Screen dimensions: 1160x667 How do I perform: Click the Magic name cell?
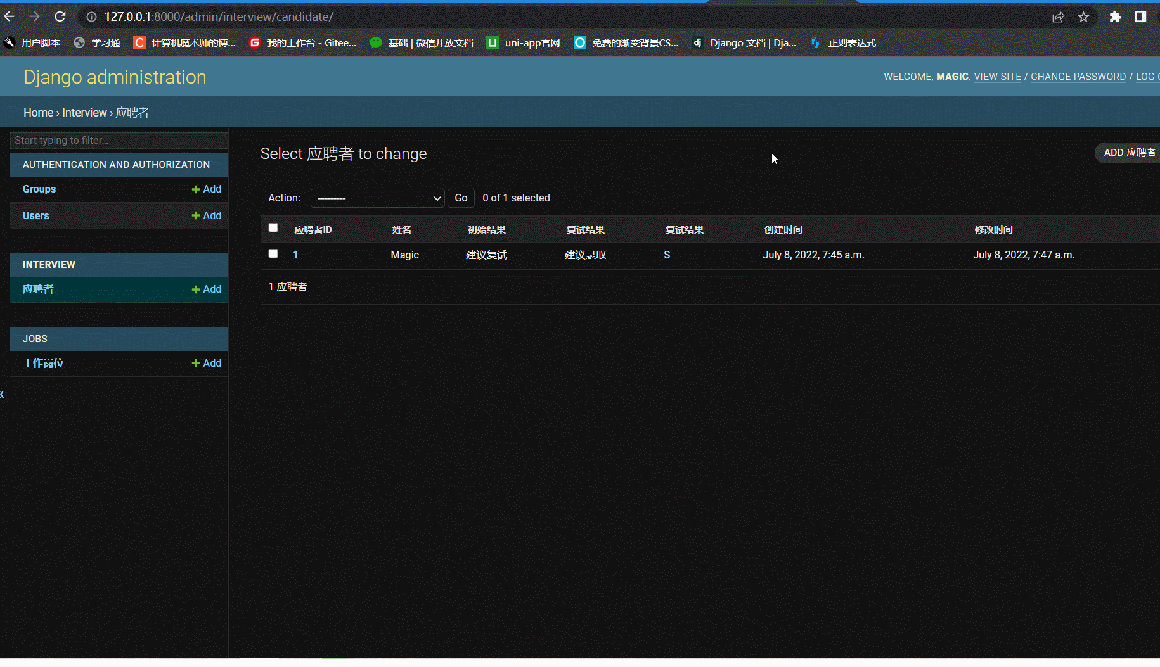pyautogui.click(x=404, y=255)
